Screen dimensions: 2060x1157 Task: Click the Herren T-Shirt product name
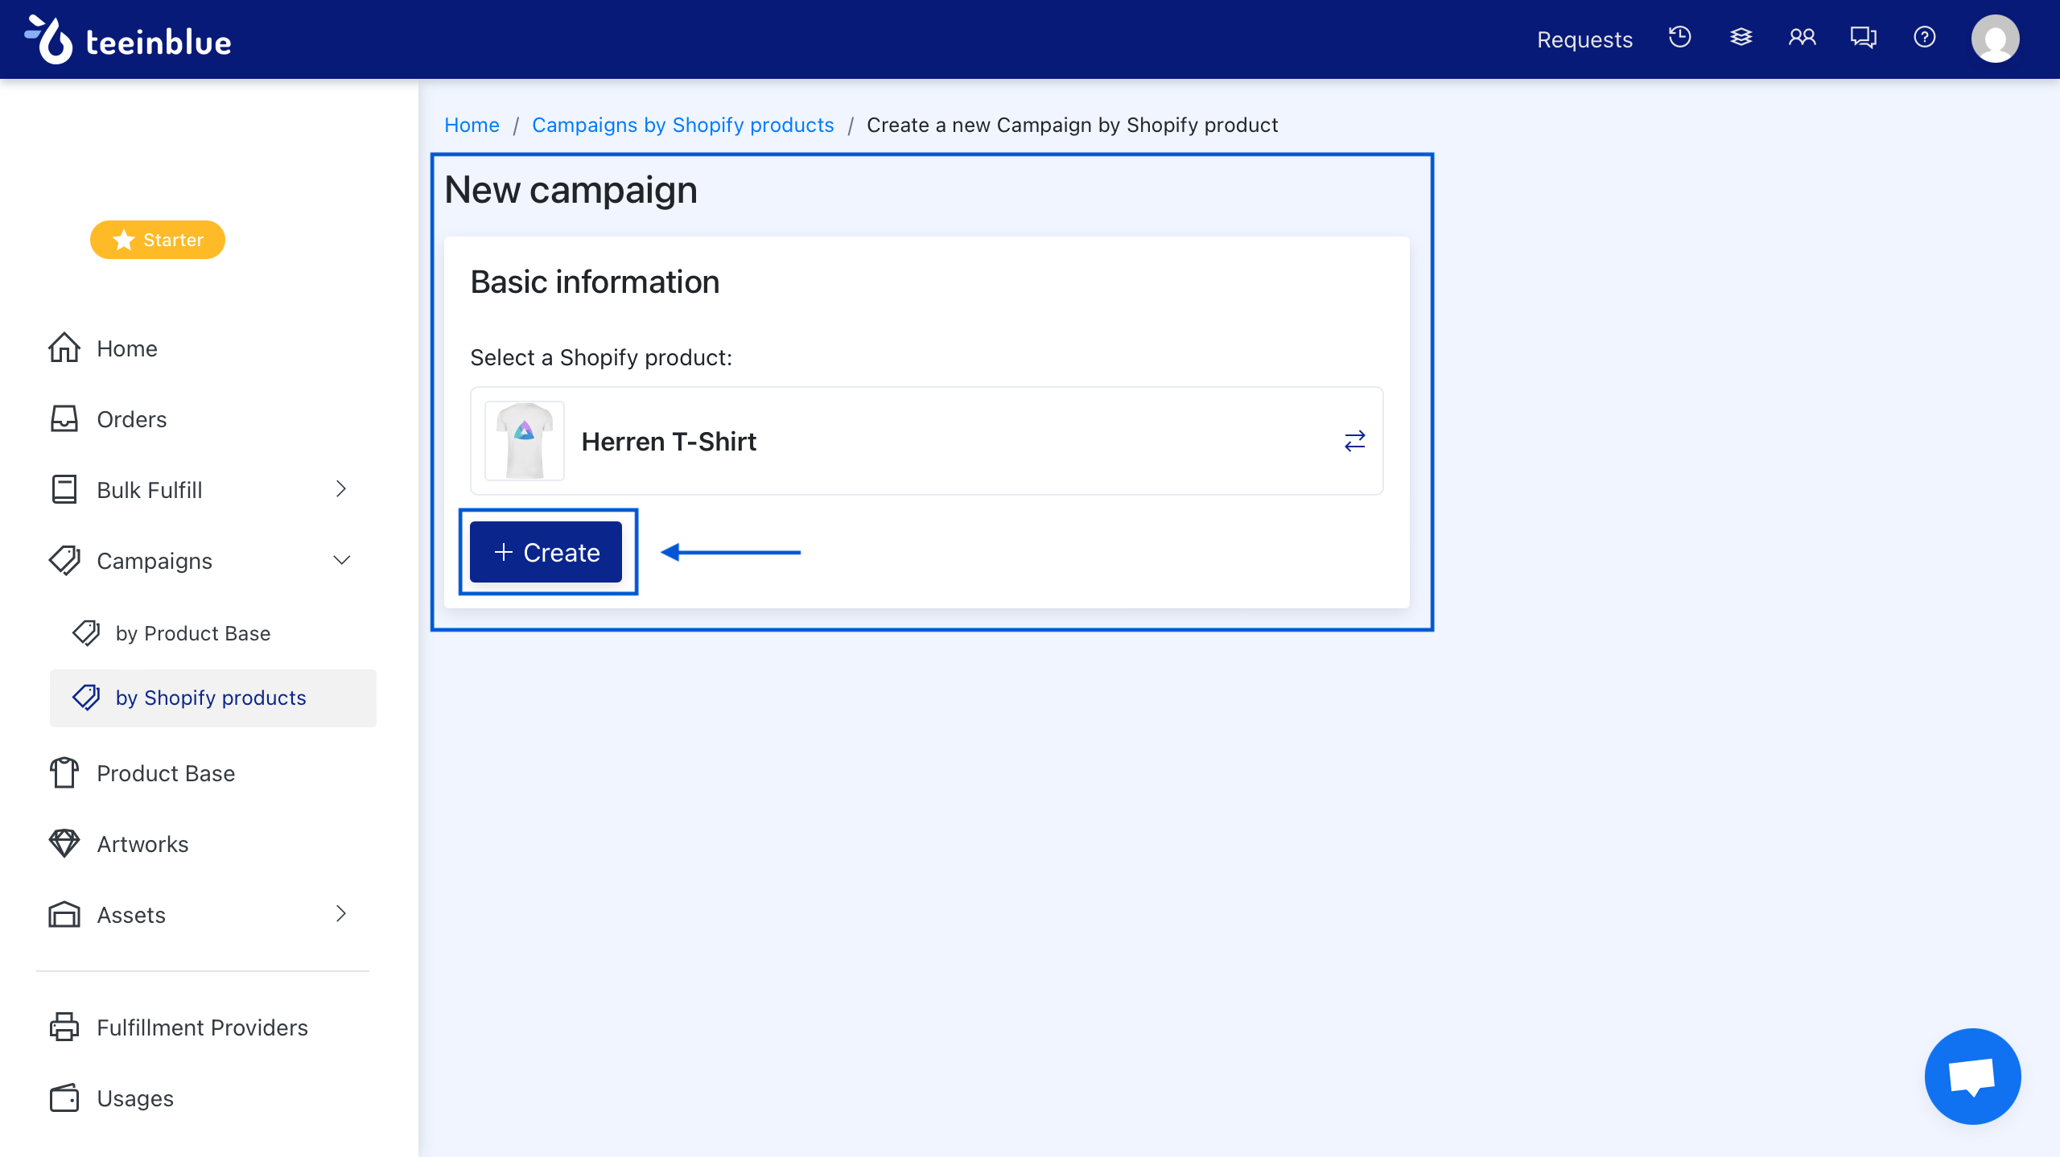pos(669,442)
